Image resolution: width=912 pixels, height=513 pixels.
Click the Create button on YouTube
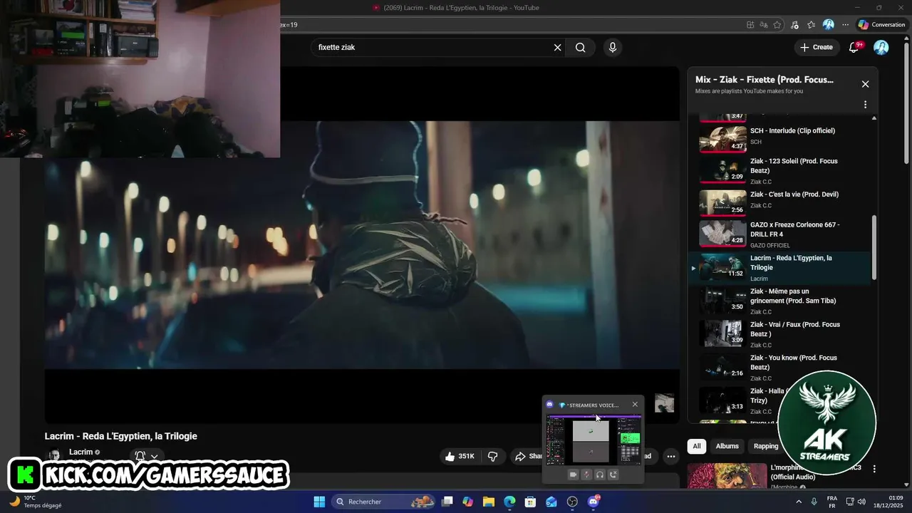point(816,48)
